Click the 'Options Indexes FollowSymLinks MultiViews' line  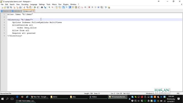pyautogui.click(x=37, y=22)
